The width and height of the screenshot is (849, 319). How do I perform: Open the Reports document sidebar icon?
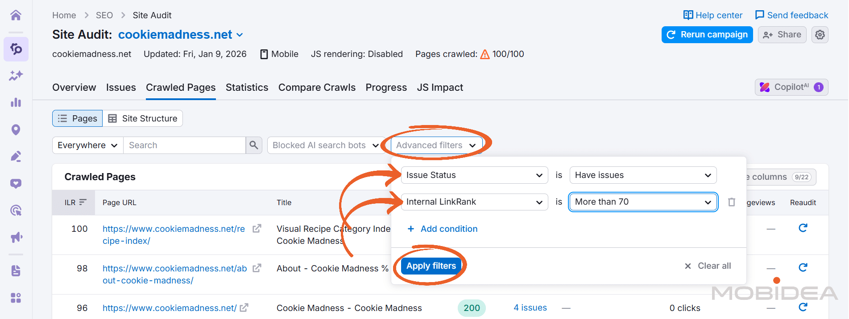pos(16,271)
